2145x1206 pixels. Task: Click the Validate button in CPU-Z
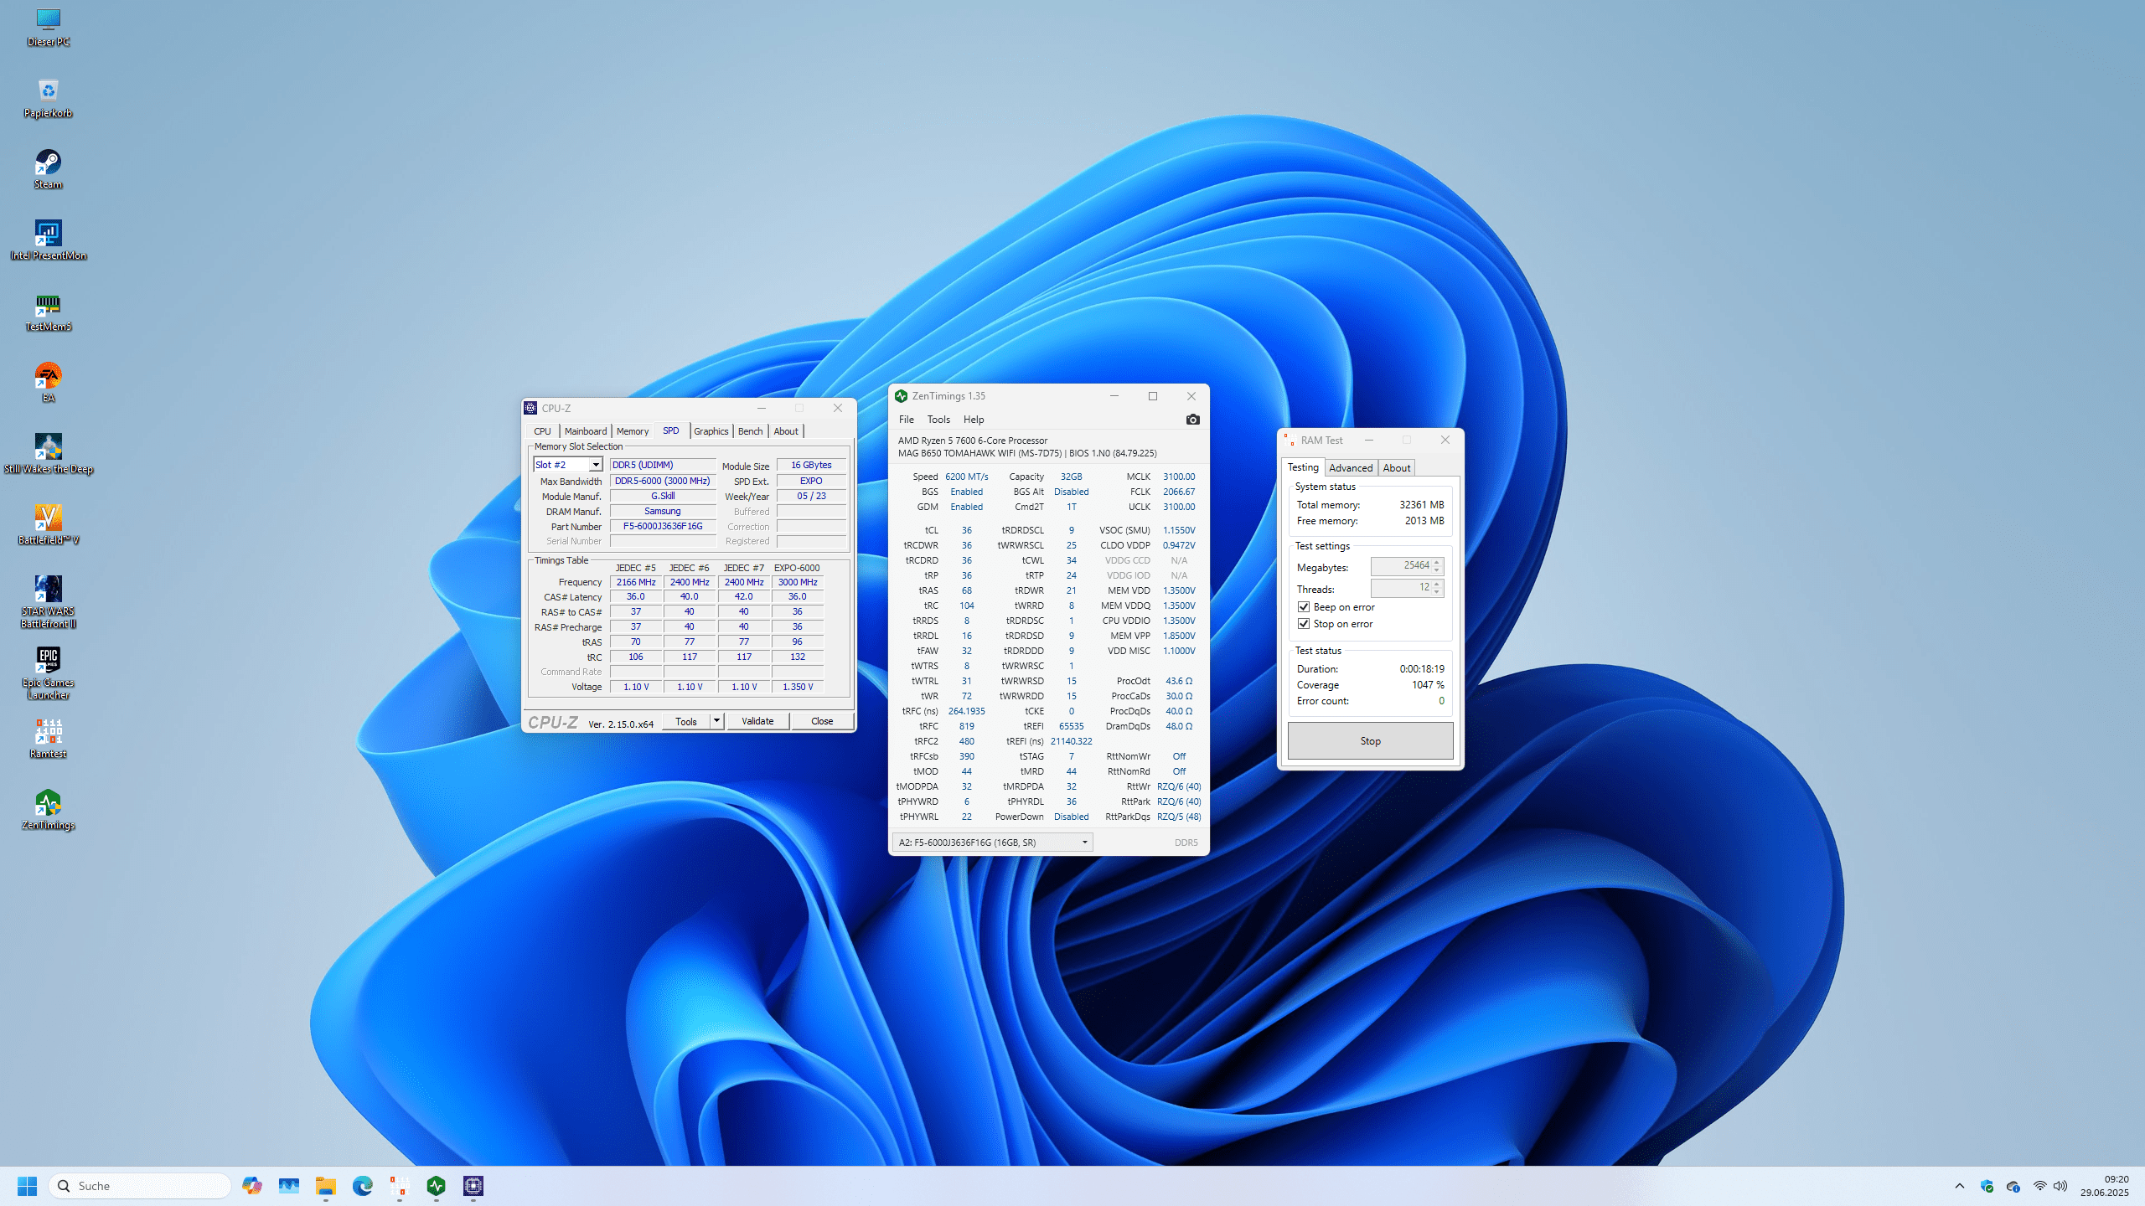pos(757,721)
